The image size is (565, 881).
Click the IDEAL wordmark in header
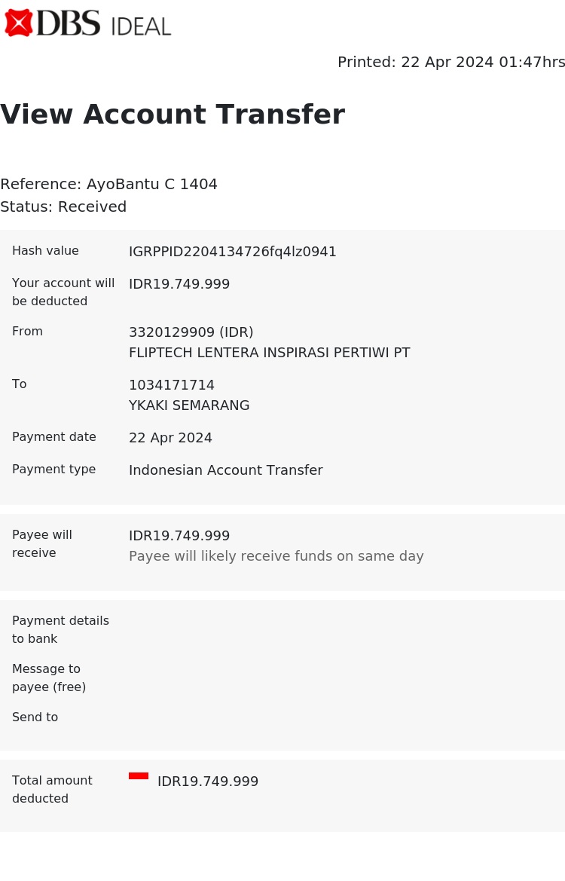pos(141,26)
